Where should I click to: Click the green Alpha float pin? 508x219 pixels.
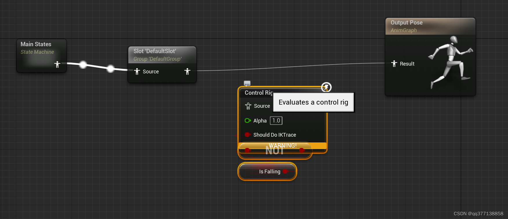click(x=248, y=120)
